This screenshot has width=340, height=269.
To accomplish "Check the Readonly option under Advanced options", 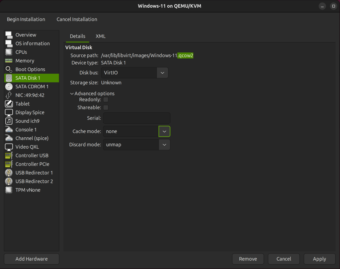I will pyautogui.click(x=106, y=99).
